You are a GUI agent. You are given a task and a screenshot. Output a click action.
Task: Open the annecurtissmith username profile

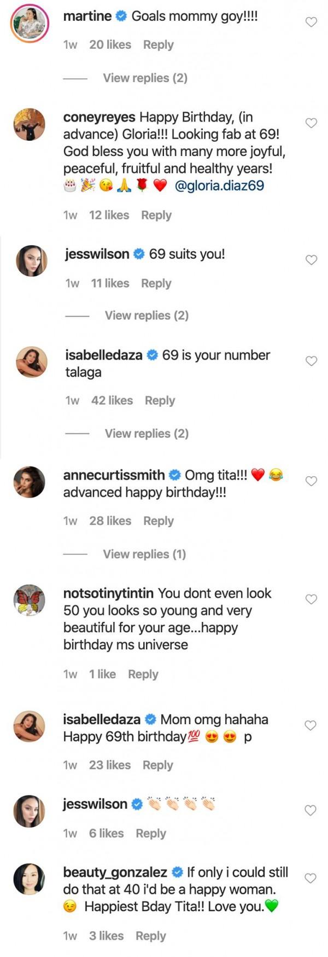pyautogui.click(x=114, y=475)
